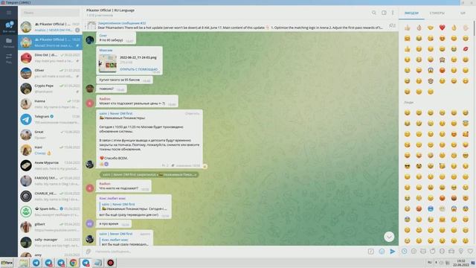Open the Great chat
This screenshot has height=268, width=476.
[x=50, y=135]
